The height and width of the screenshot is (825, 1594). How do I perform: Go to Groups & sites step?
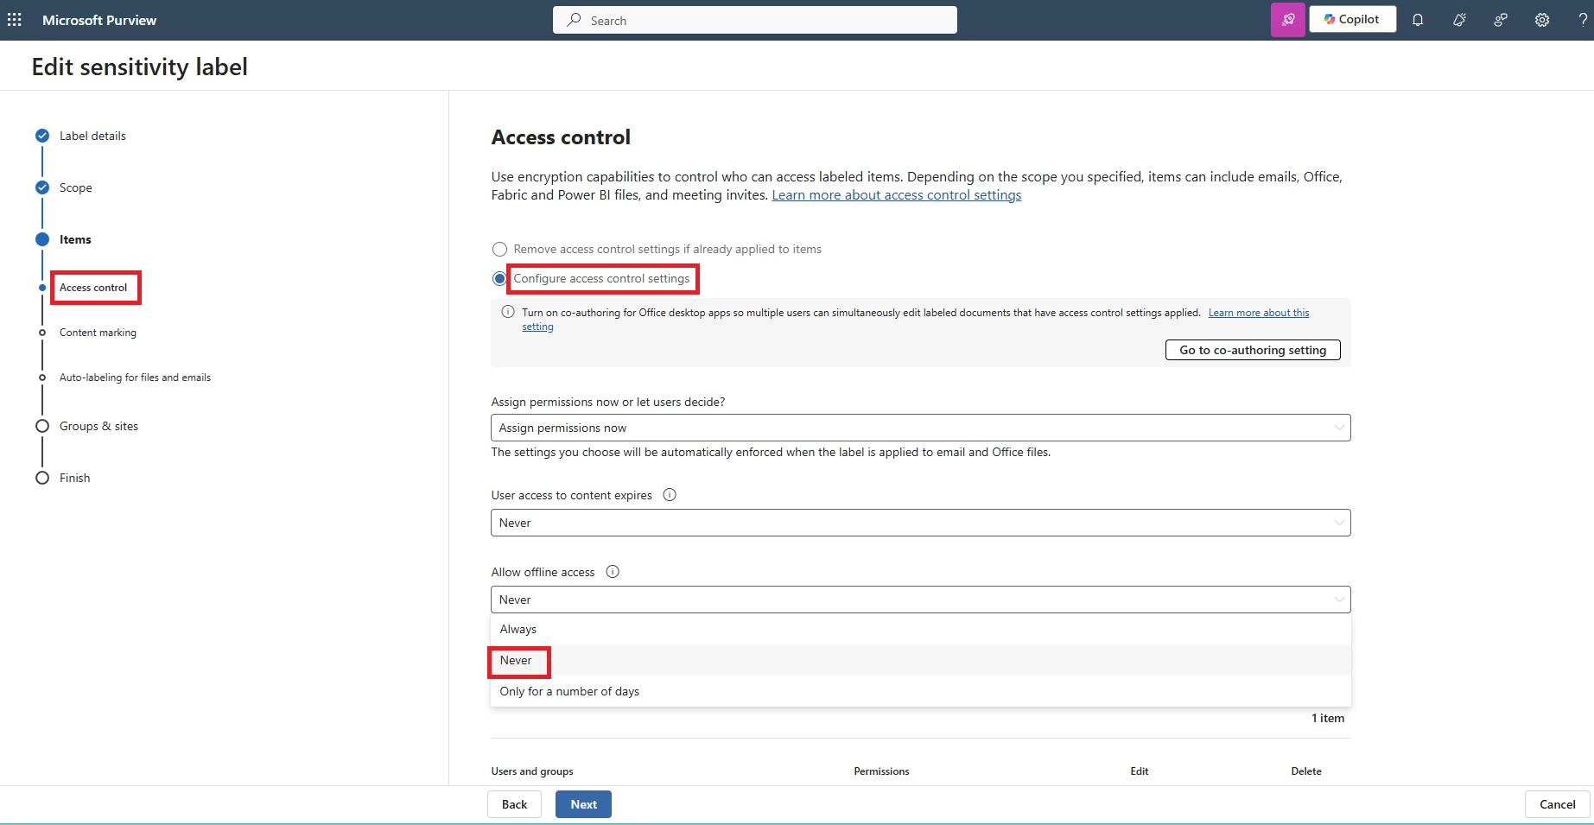pos(98,426)
